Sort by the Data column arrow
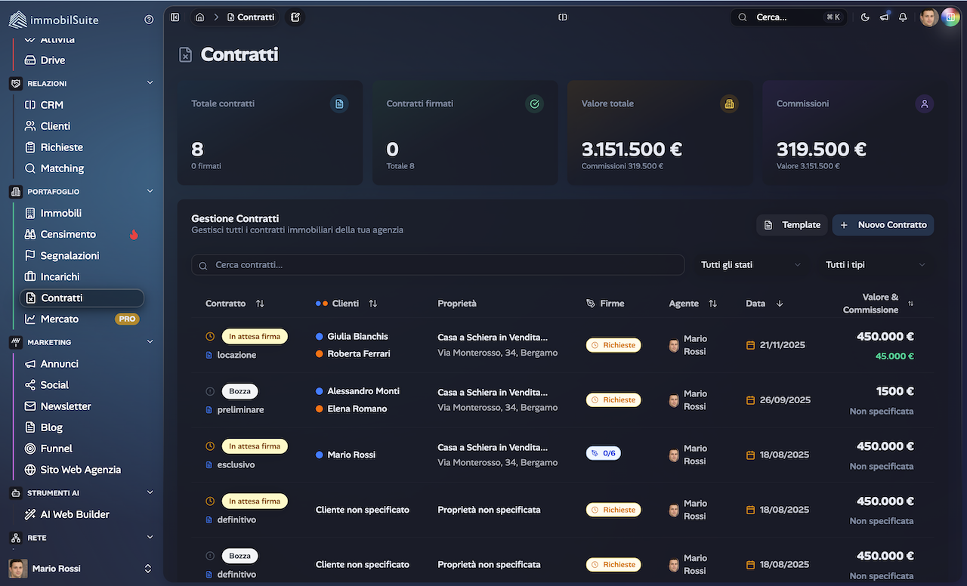 [780, 304]
